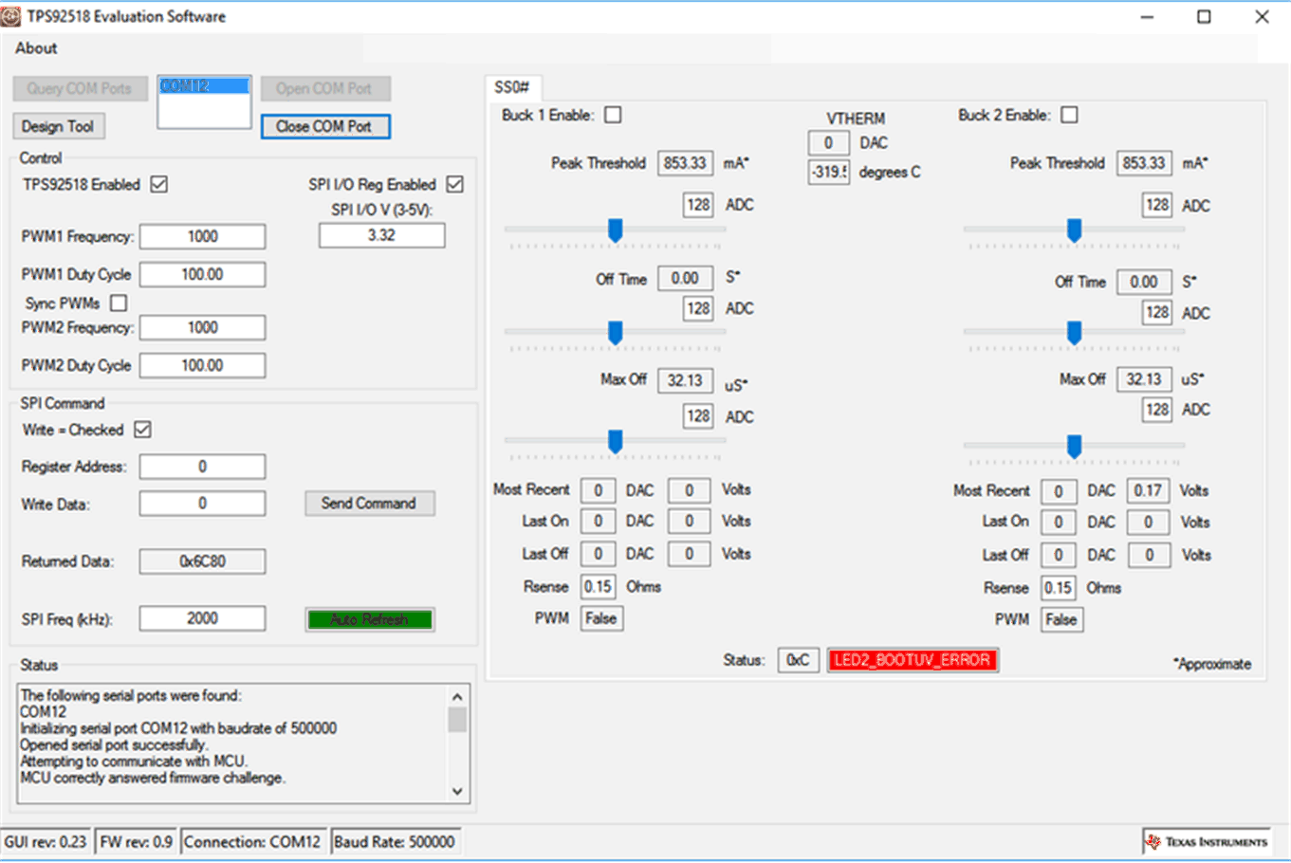Click Buck 2 Max Off slider handle
This screenshot has width=1291, height=863.
(x=1074, y=446)
